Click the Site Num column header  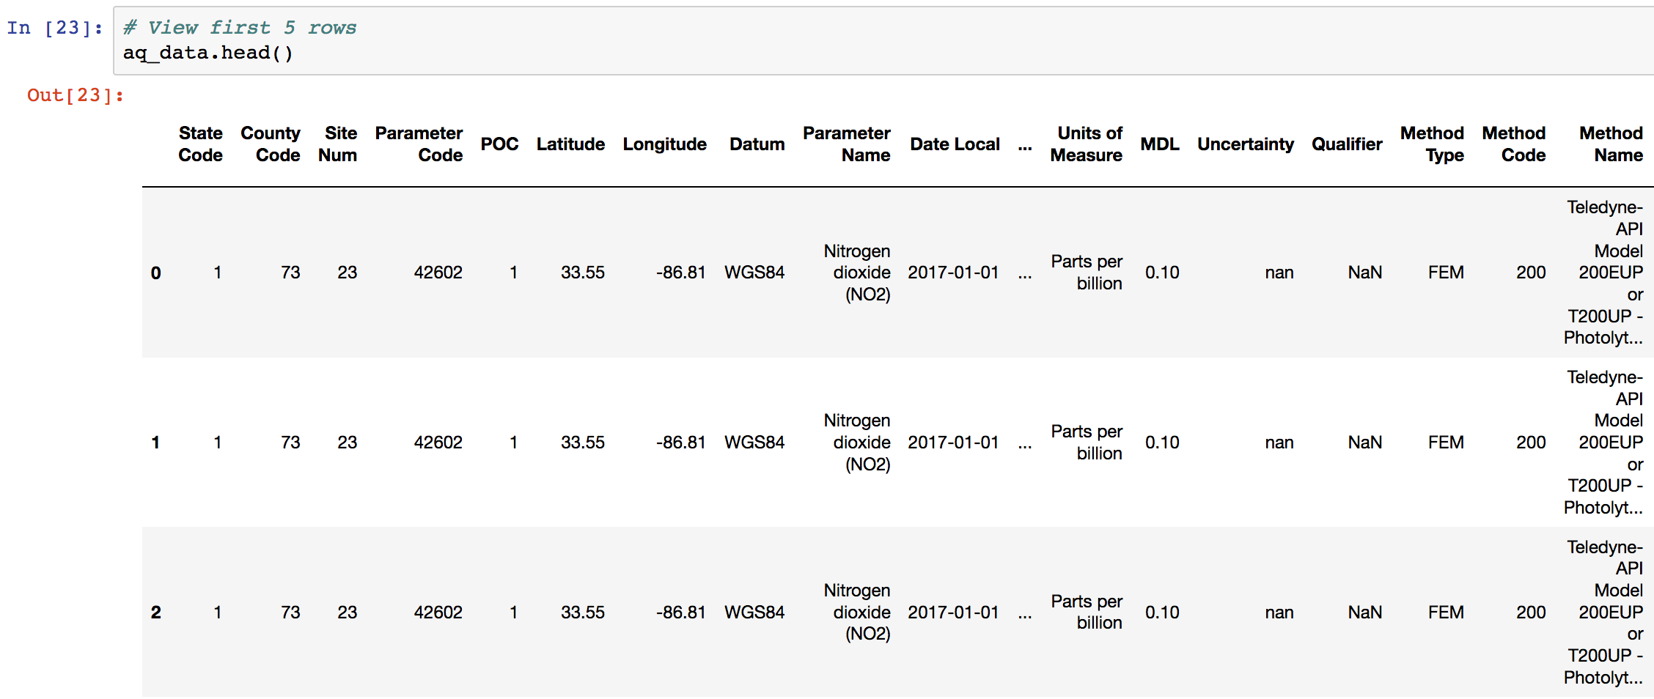point(338,144)
